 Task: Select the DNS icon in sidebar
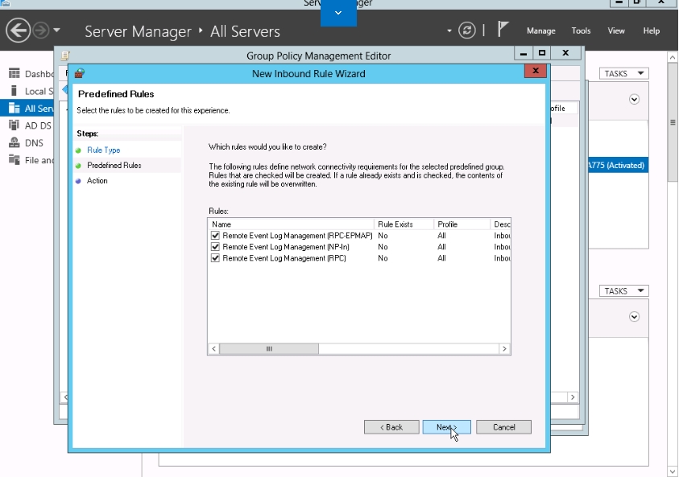pos(14,142)
